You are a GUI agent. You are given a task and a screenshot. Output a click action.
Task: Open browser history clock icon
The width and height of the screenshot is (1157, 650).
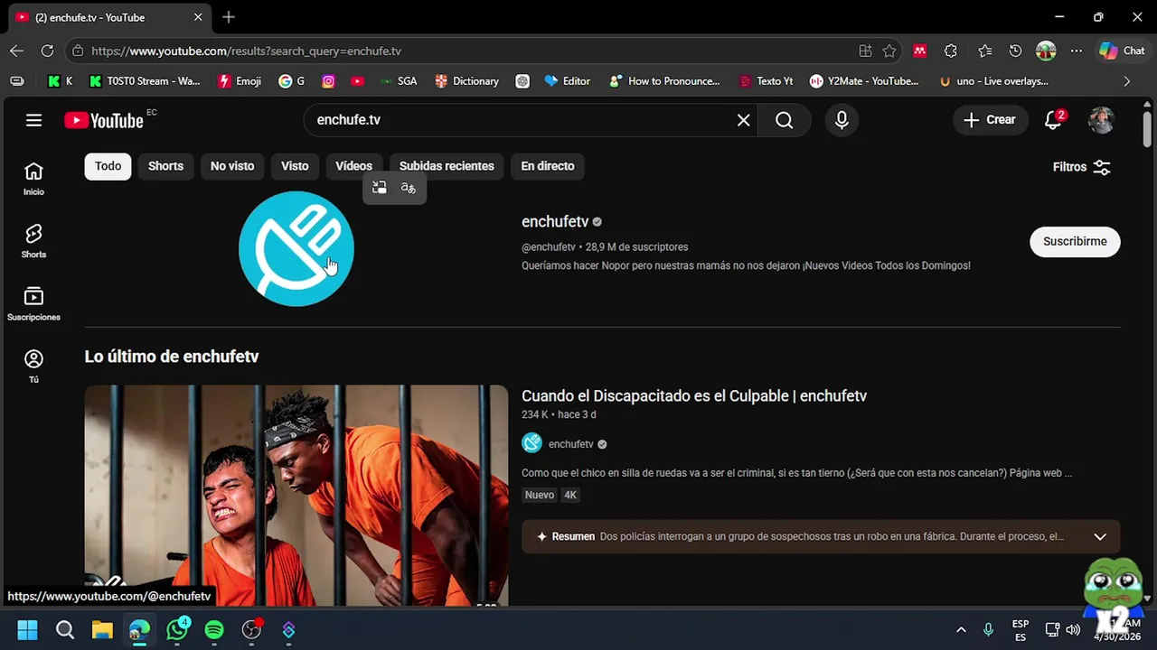coord(1015,51)
